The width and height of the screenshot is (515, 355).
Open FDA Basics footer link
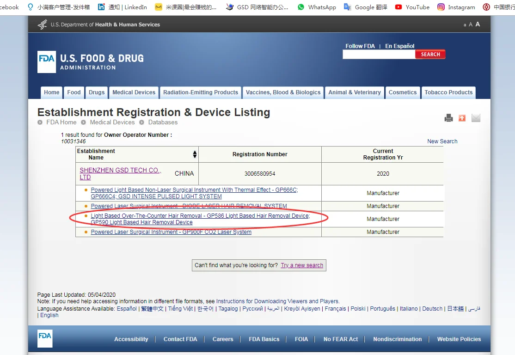(264, 339)
